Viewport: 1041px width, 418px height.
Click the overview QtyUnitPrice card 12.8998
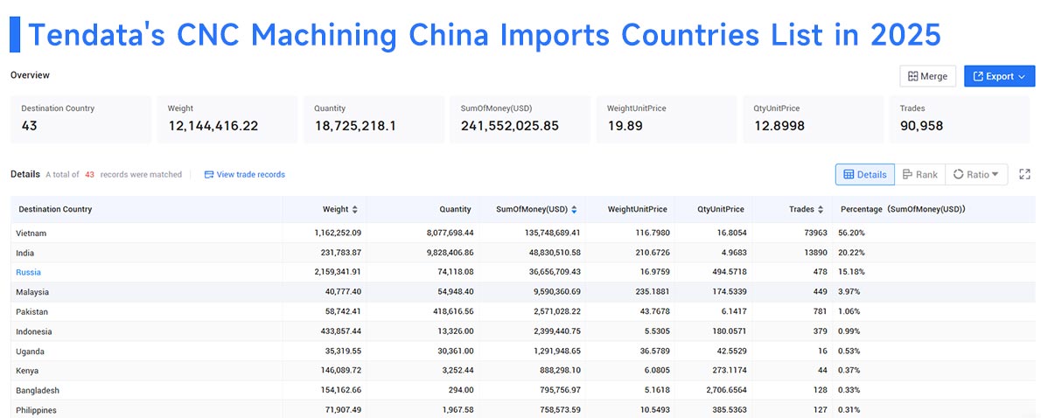pyautogui.click(x=814, y=120)
